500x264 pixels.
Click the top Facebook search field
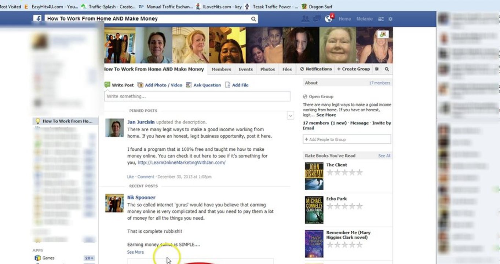point(151,19)
